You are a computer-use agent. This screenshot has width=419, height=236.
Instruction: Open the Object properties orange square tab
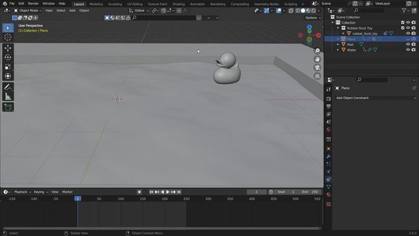[329, 149]
